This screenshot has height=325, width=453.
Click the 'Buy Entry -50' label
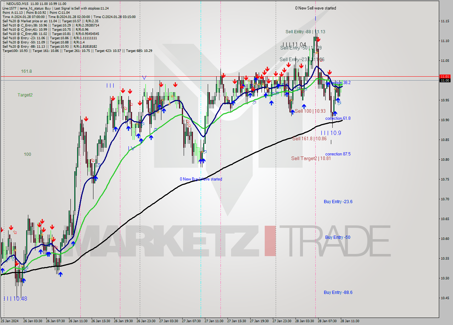click(338, 237)
